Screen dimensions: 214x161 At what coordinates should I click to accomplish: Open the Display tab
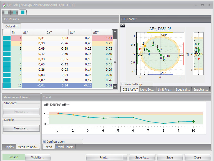[9, 147]
